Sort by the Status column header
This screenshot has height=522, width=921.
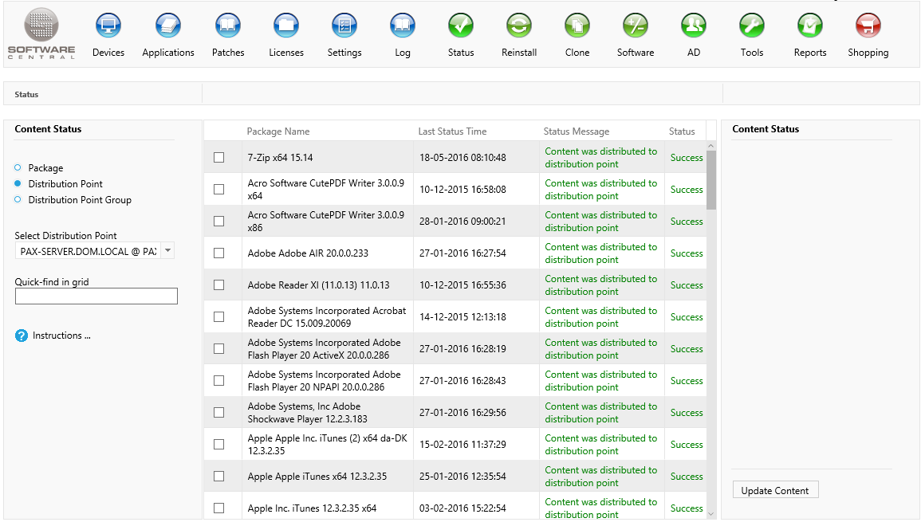pos(681,131)
